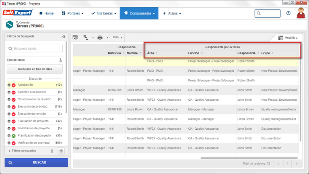Screen dimensions: 309x174
Task: Click the print toolbar icon
Action: pos(100,37)
